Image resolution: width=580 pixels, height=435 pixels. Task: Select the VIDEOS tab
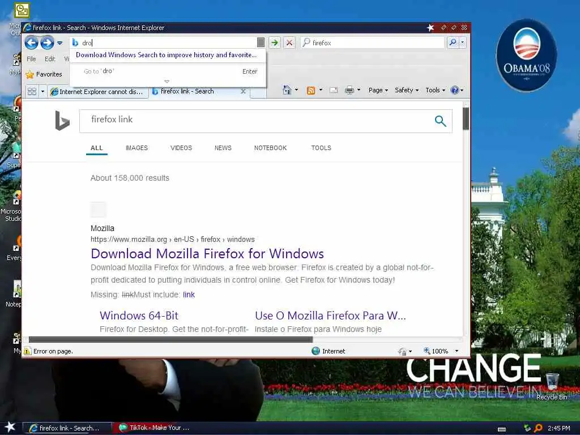tap(181, 148)
